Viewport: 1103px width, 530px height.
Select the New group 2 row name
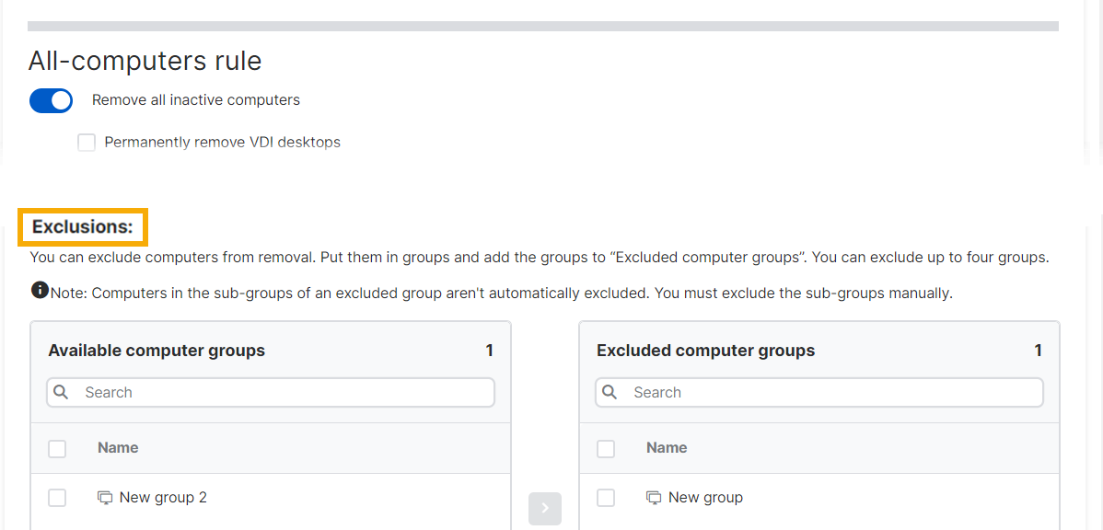(163, 498)
